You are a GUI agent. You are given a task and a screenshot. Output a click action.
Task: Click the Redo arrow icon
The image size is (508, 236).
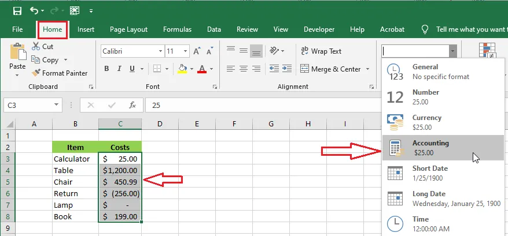click(54, 10)
